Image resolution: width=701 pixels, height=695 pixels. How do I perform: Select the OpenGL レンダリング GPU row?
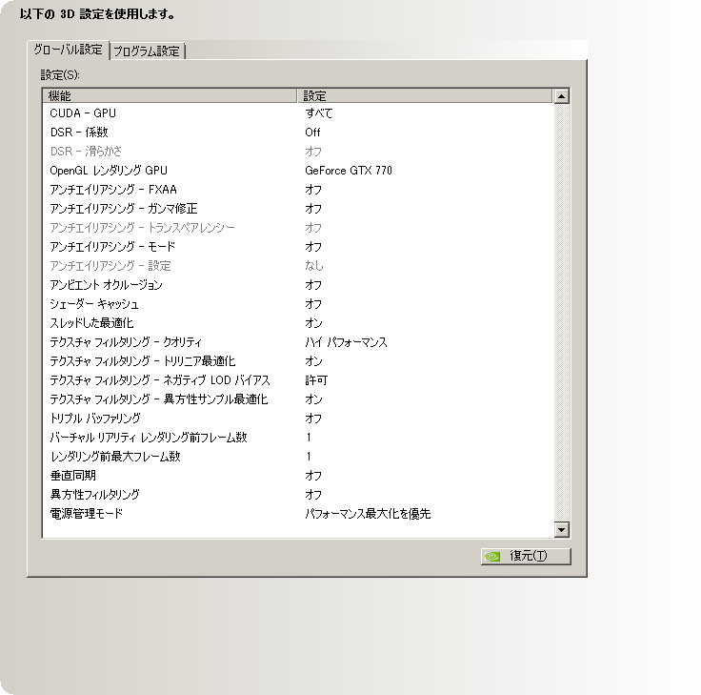pos(298,171)
